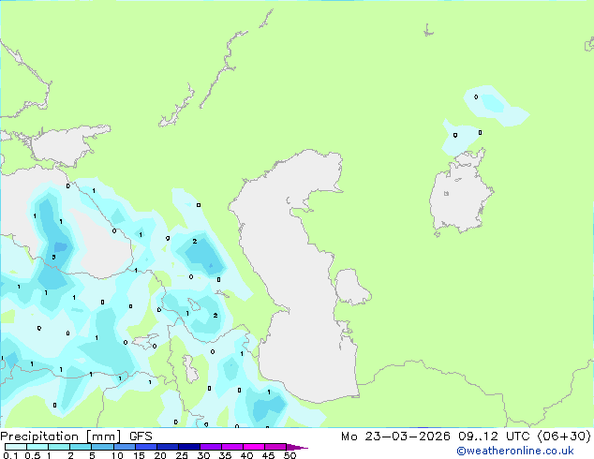594x459 pixels.
Task: Click the legend label '10'
Action: [117, 455]
